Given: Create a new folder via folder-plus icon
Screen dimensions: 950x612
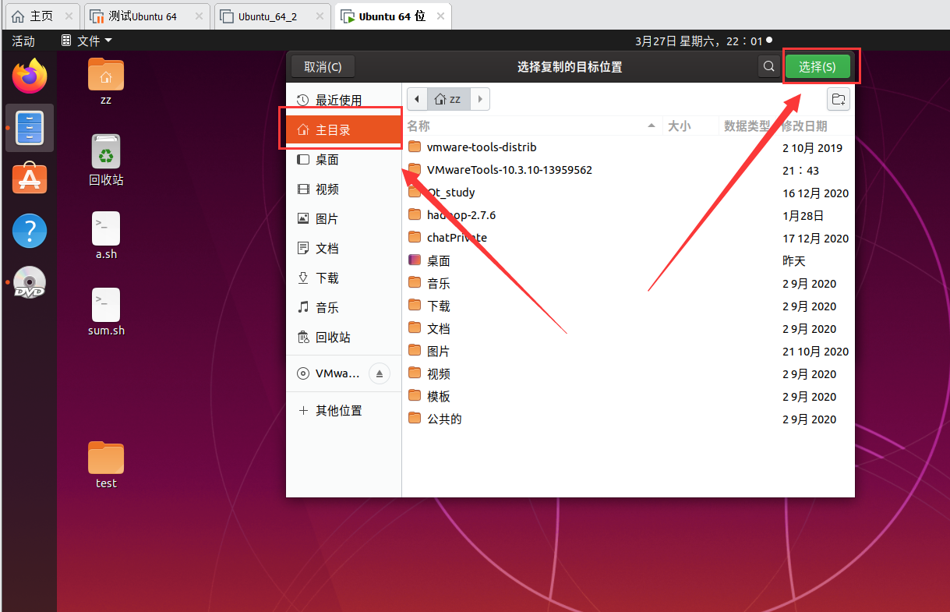Looking at the screenshot, I should 838,99.
